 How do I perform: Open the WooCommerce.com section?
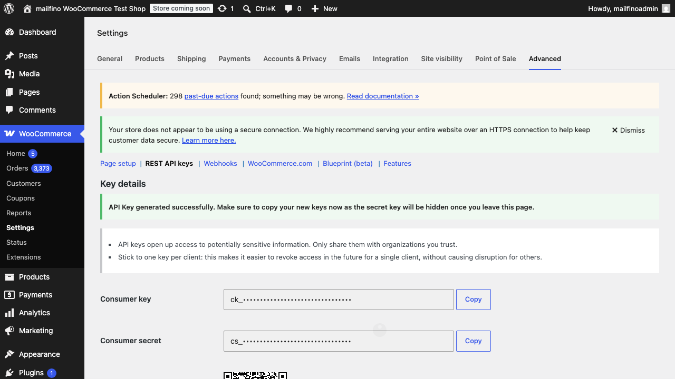tap(280, 164)
